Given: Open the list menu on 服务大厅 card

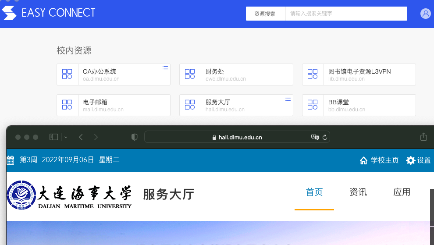Looking at the screenshot, I should click(x=288, y=99).
